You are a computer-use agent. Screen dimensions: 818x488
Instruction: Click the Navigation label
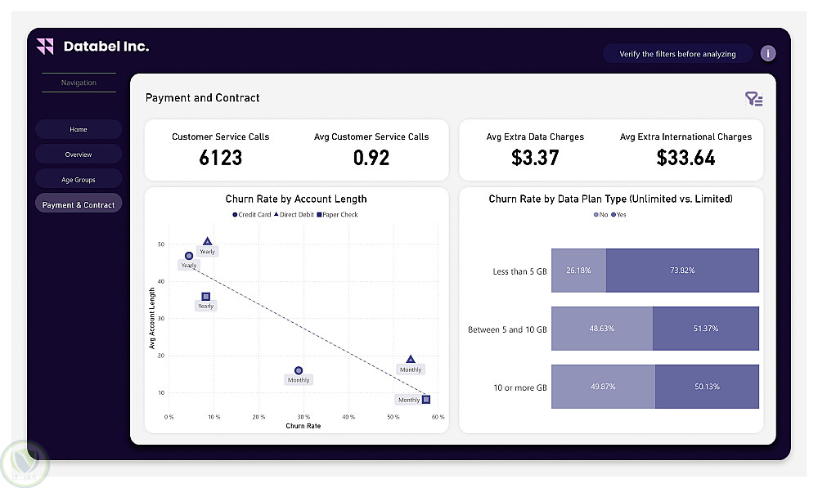[79, 83]
